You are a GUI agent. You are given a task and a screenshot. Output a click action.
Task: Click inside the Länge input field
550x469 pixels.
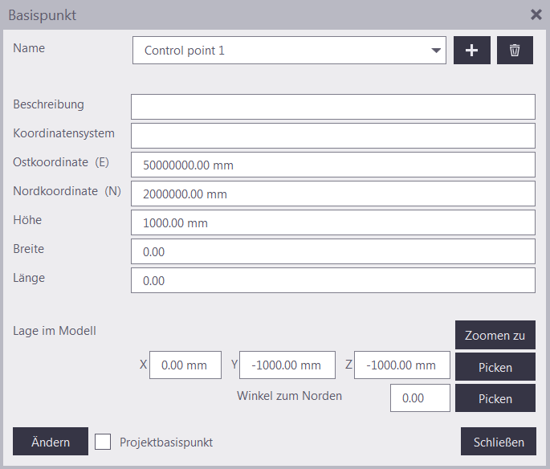(332, 280)
